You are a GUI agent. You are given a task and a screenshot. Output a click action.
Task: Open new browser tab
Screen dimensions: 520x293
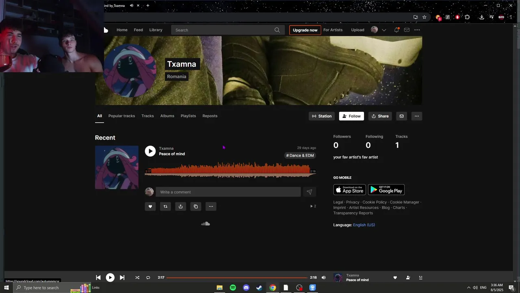(x=148, y=5)
